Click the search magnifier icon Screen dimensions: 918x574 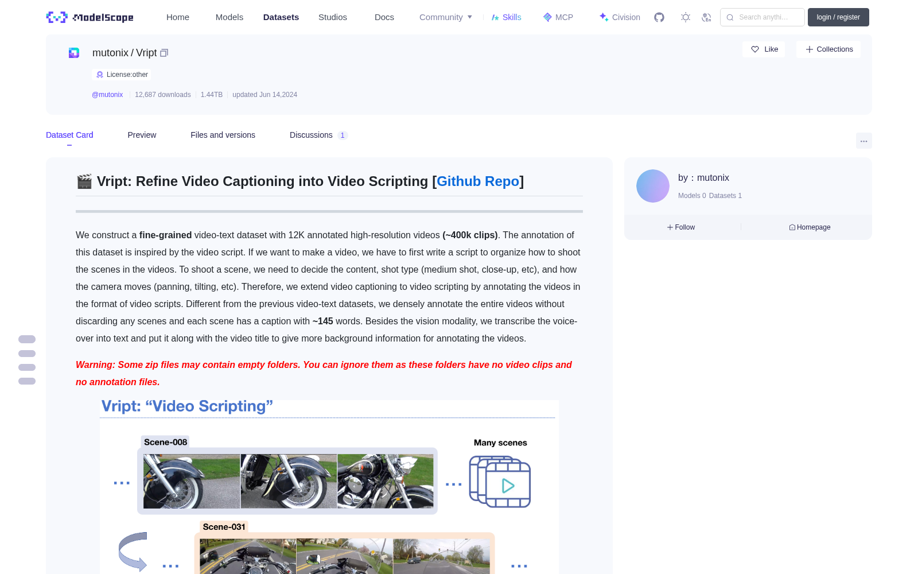pos(730,17)
